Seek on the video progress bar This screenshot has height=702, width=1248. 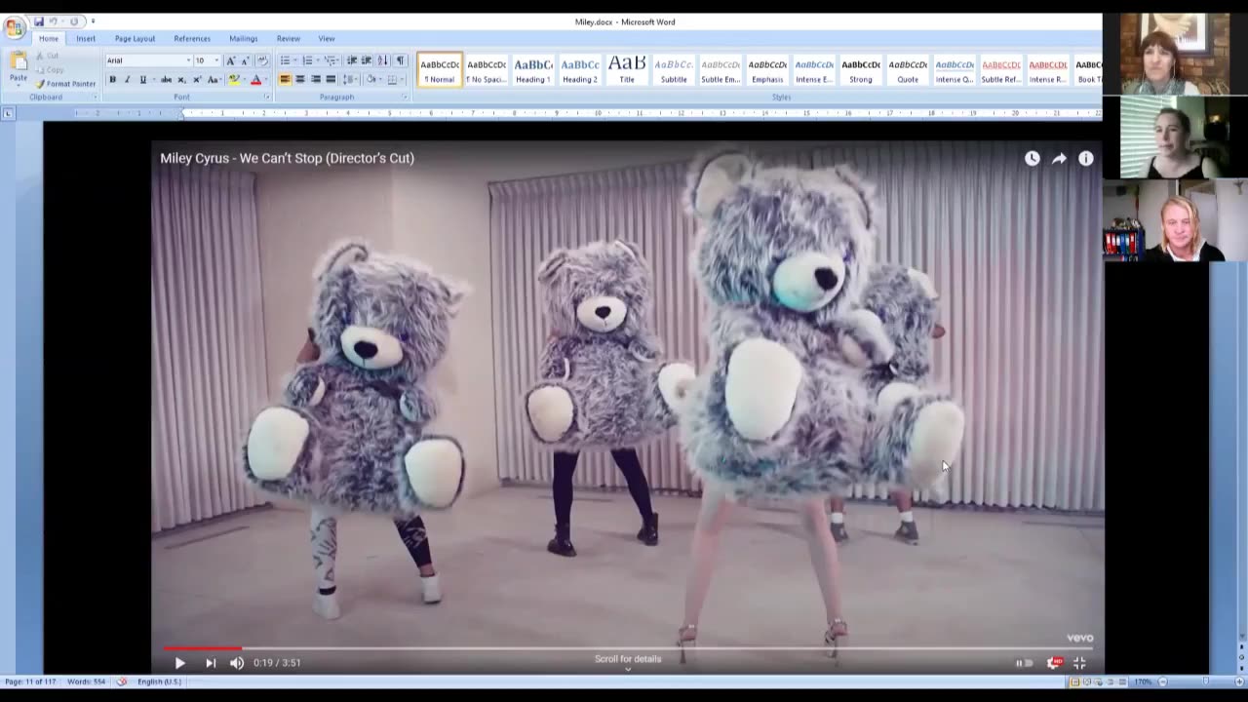(628, 647)
